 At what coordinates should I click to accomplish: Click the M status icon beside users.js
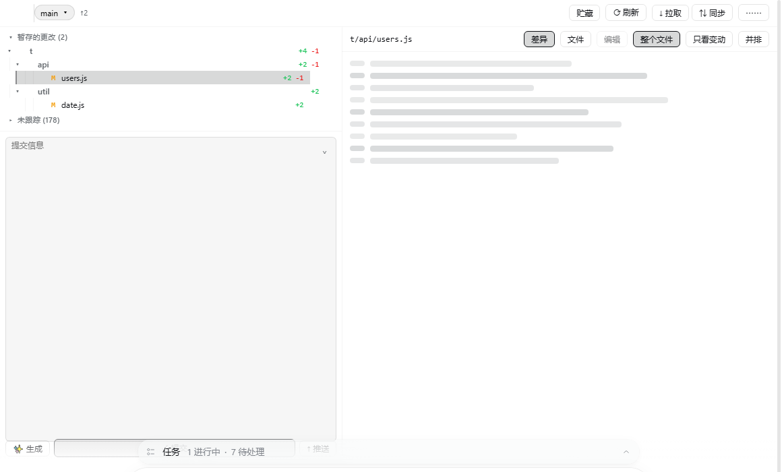pyautogui.click(x=53, y=78)
